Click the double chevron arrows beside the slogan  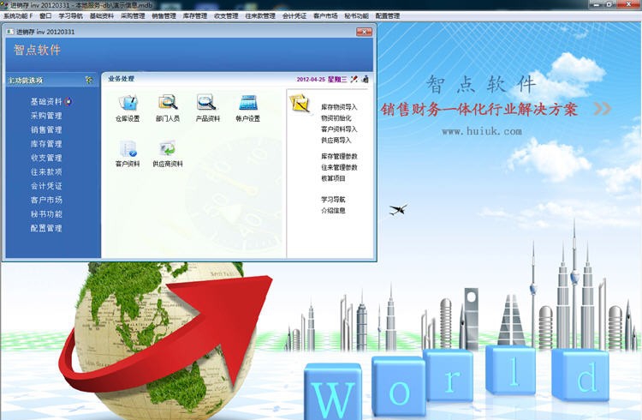(x=603, y=108)
